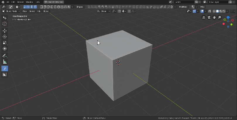
Task: Activate the Rotate tool
Action: [5, 36]
